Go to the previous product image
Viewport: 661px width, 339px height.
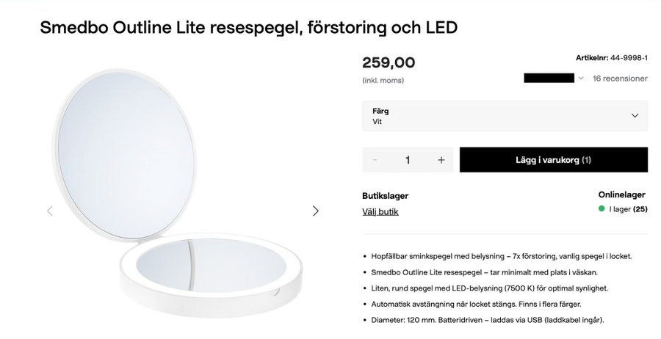coord(50,211)
